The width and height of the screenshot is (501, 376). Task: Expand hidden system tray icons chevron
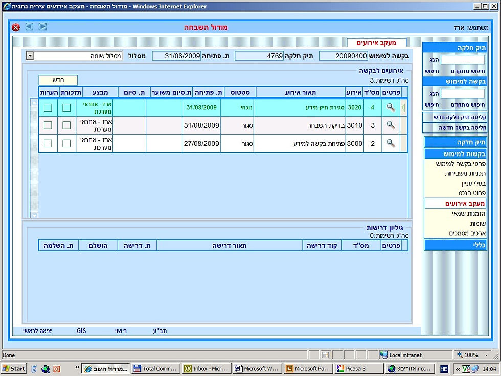tap(458, 369)
